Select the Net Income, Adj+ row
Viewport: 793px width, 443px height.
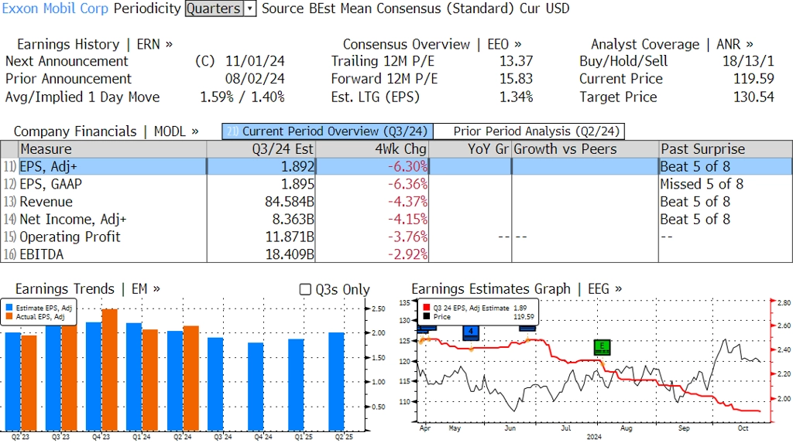[x=396, y=220]
